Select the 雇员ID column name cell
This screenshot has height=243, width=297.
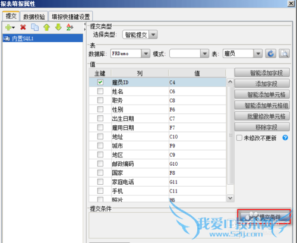click(140, 82)
